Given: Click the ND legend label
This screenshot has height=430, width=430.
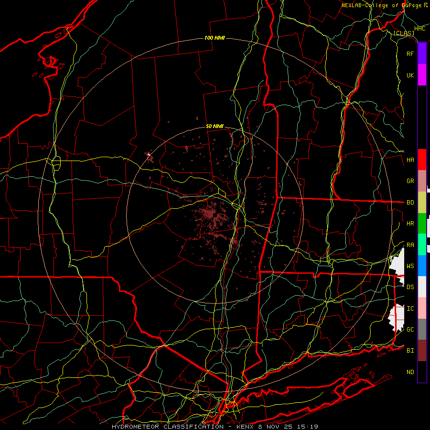Looking at the screenshot, I should tap(410, 372).
